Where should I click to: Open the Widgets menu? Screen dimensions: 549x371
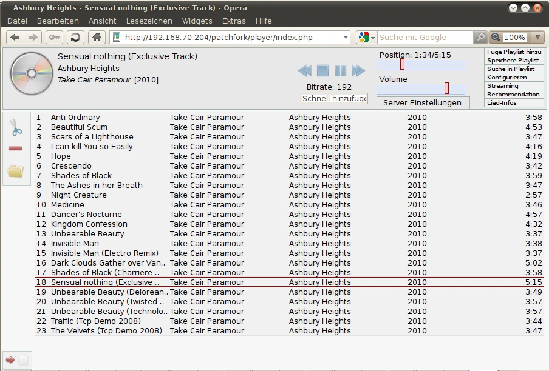[197, 21]
